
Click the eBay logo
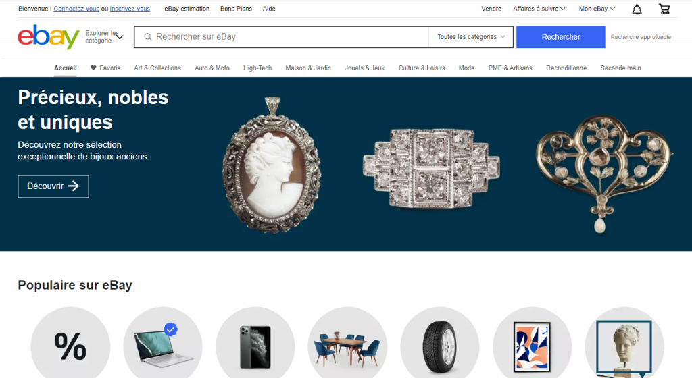click(49, 37)
